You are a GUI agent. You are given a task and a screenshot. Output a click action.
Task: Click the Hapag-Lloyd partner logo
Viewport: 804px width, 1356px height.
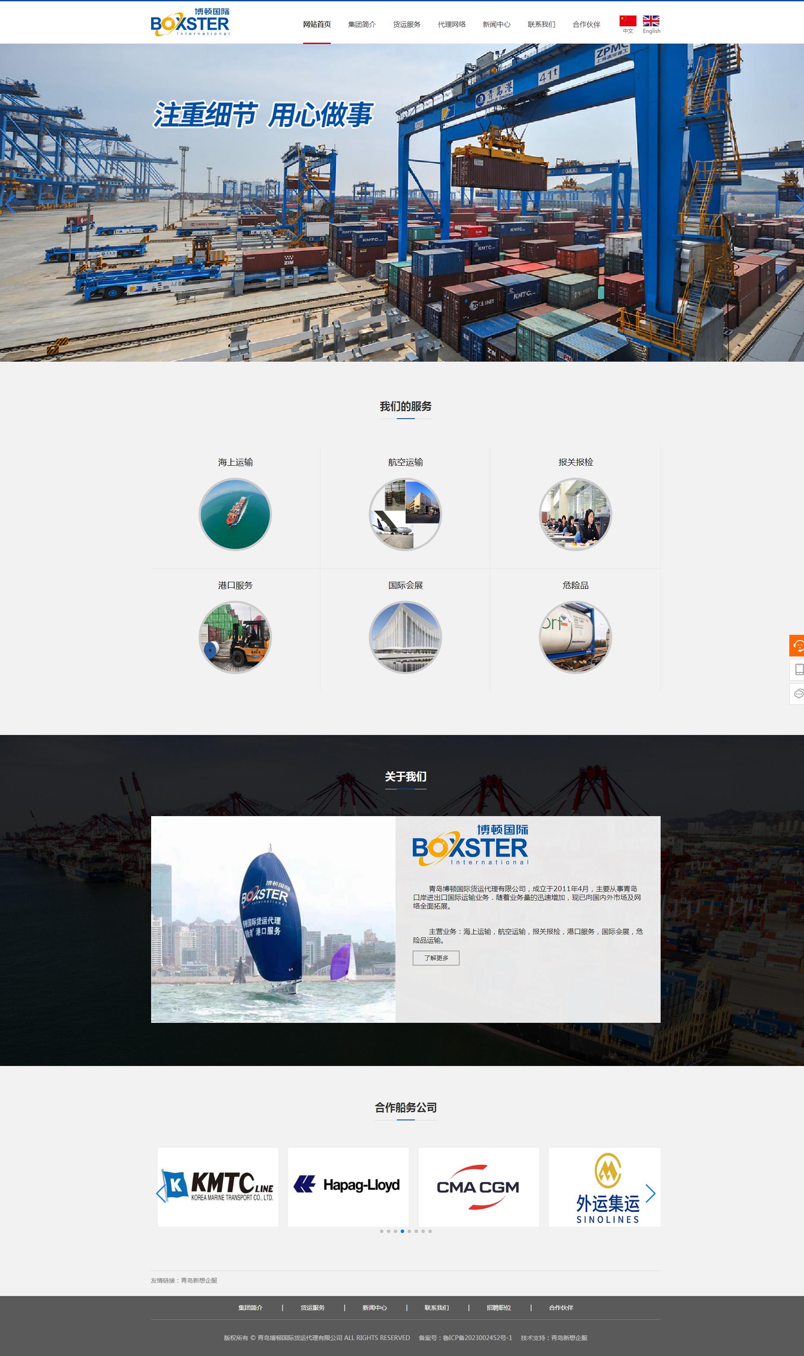point(348,1186)
